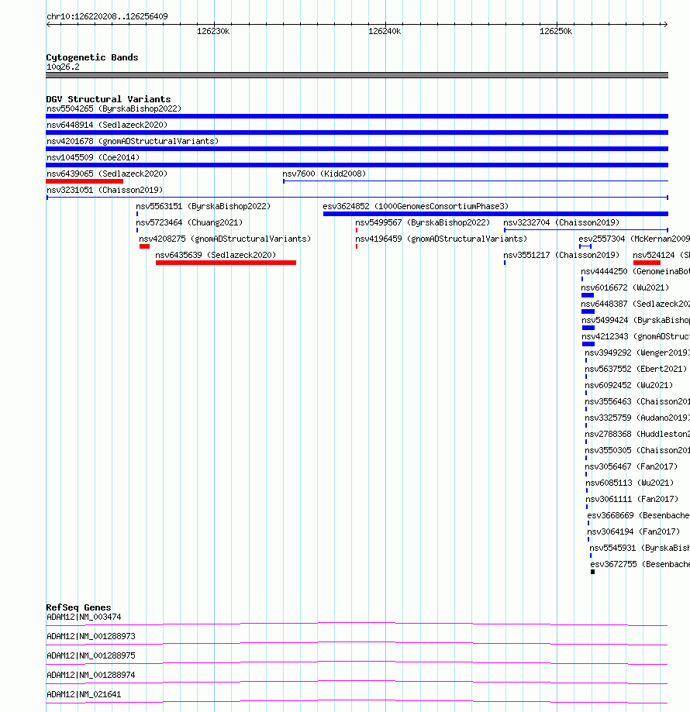
Task: Click the Cytogenetic Bands track heading
Action: coord(92,57)
